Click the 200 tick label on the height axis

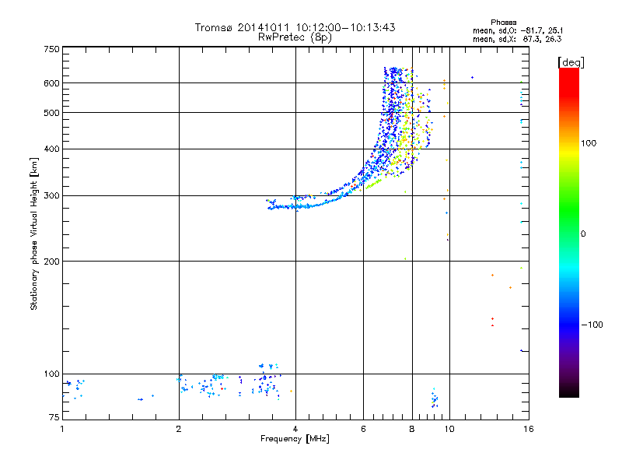51,261
